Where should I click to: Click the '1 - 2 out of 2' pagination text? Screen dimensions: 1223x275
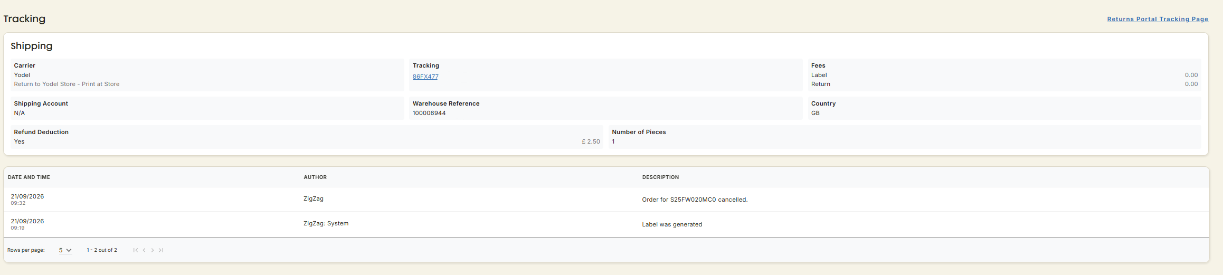(x=102, y=250)
